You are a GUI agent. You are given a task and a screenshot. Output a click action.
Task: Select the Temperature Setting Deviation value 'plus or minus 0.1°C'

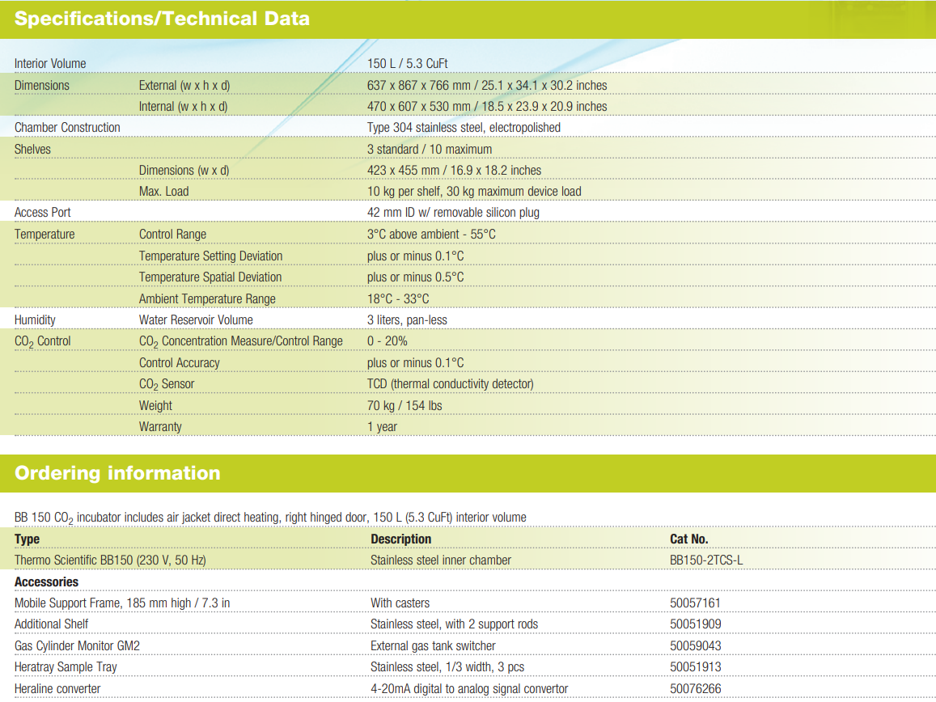coord(416,256)
